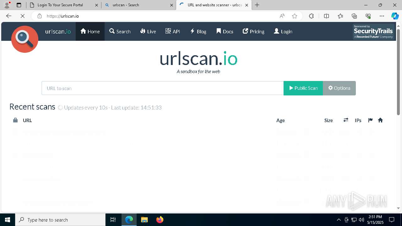This screenshot has width=402, height=226.
Task: Open the Search nav item
Action: click(x=120, y=31)
